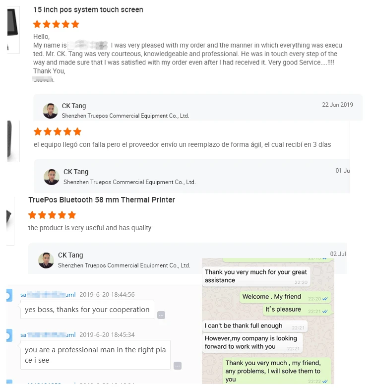The width and height of the screenshot is (372, 388).
Task: Click star rating under TruePos Bluetooth printer
Action: [x=52, y=215]
